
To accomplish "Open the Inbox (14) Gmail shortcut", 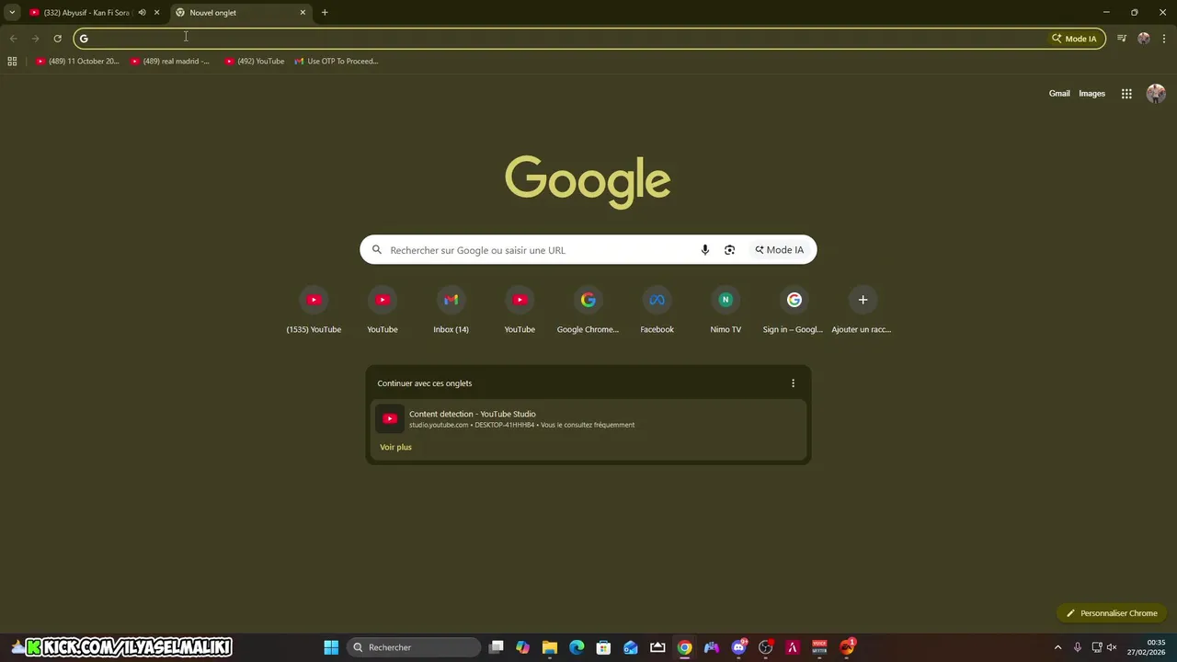I will [x=451, y=311].
